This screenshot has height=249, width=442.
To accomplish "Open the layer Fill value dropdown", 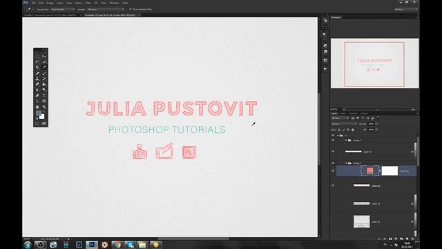I will 377,130.
